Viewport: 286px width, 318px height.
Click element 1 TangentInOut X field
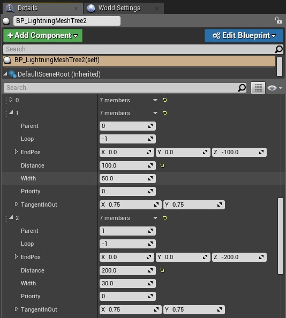pyautogui.click(x=131, y=205)
